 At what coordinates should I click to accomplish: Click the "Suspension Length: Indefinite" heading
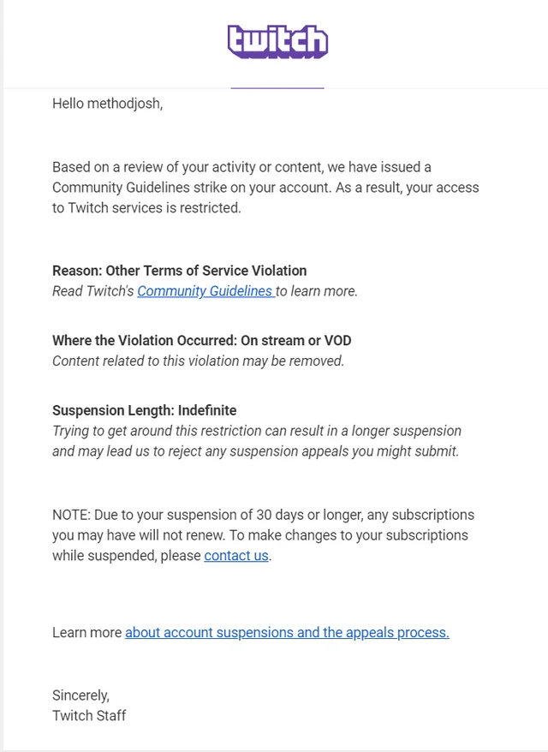point(144,410)
